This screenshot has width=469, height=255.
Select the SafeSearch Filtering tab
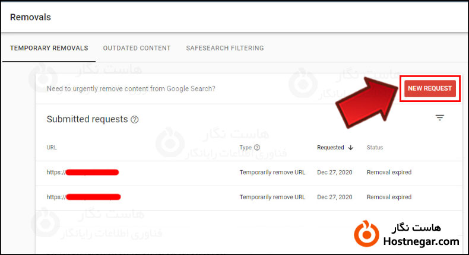click(x=224, y=48)
